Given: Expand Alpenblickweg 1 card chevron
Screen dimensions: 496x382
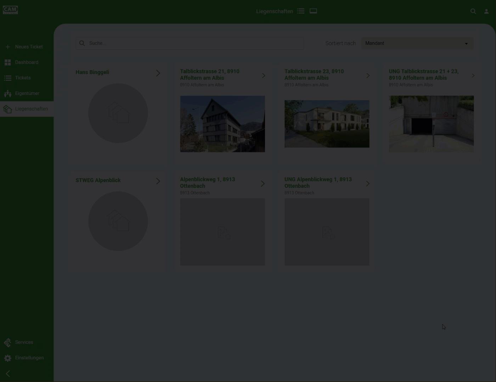Looking at the screenshot, I should click(x=263, y=184).
